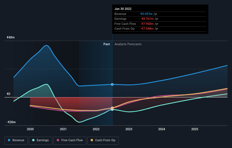Click the Earnings row label in tooltip
Viewport: 232px width, 148px height.
[120, 19]
